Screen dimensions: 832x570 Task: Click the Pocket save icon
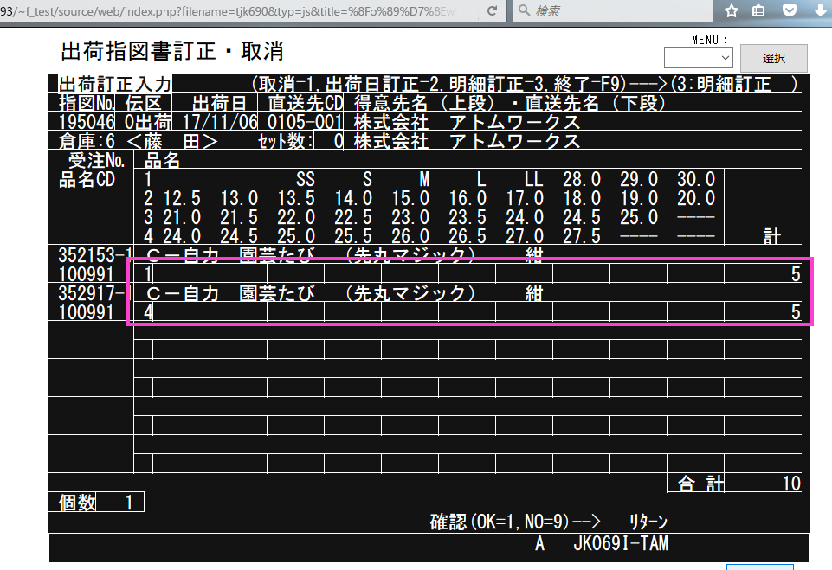pos(789,10)
